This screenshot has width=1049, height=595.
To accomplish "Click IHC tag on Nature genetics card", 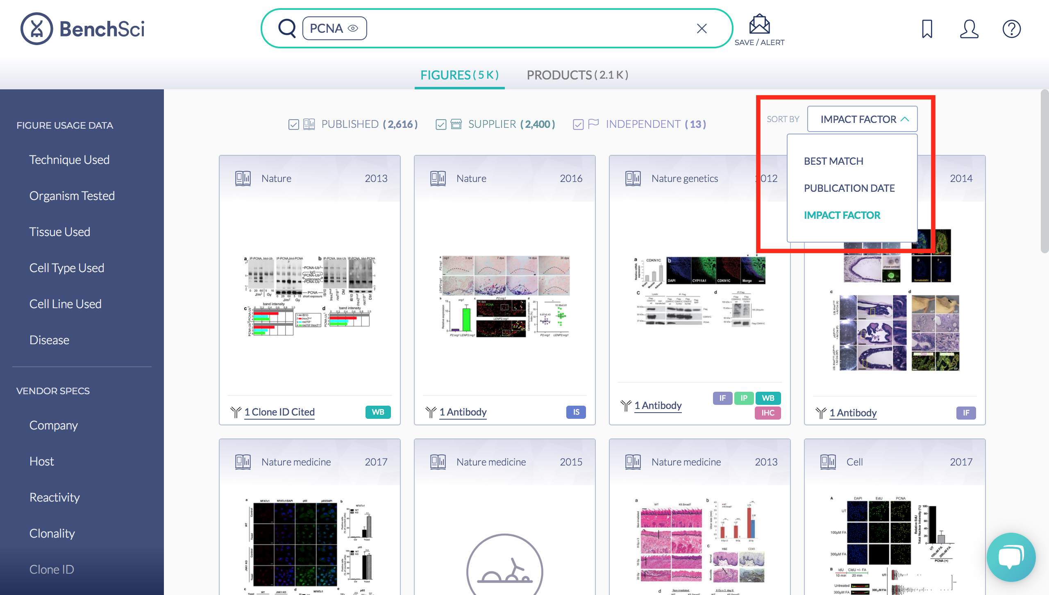I will (768, 413).
